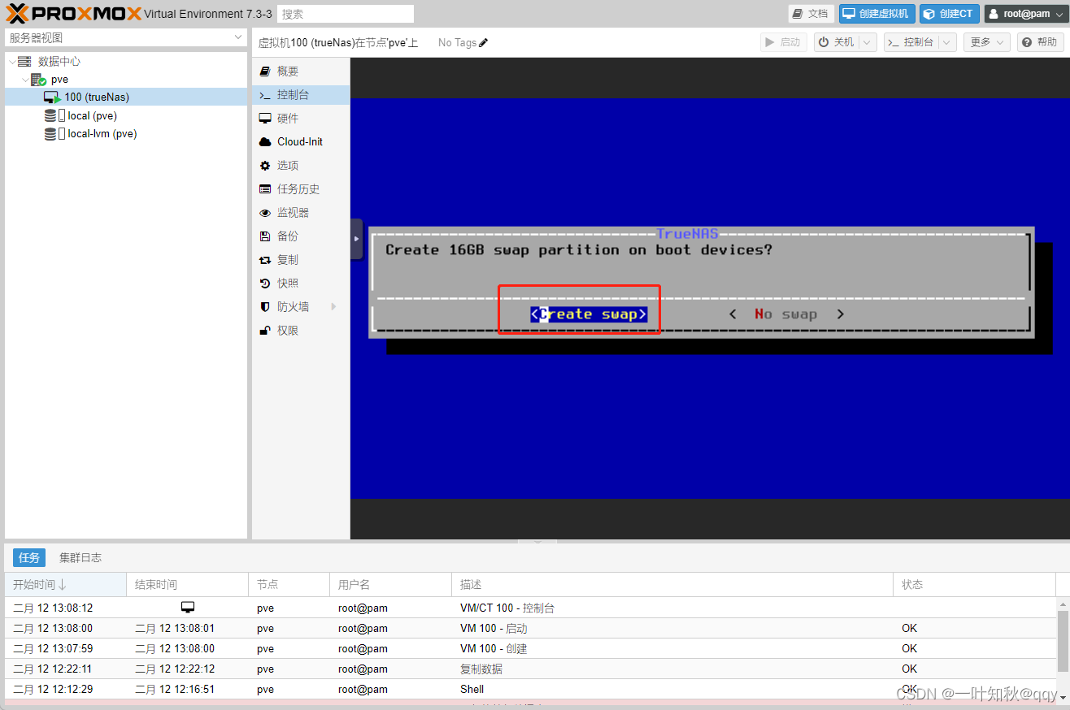
Task: Click the search input field
Action: (x=346, y=14)
